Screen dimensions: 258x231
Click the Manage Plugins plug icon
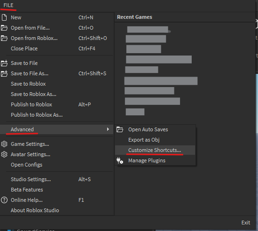[x=120, y=160]
